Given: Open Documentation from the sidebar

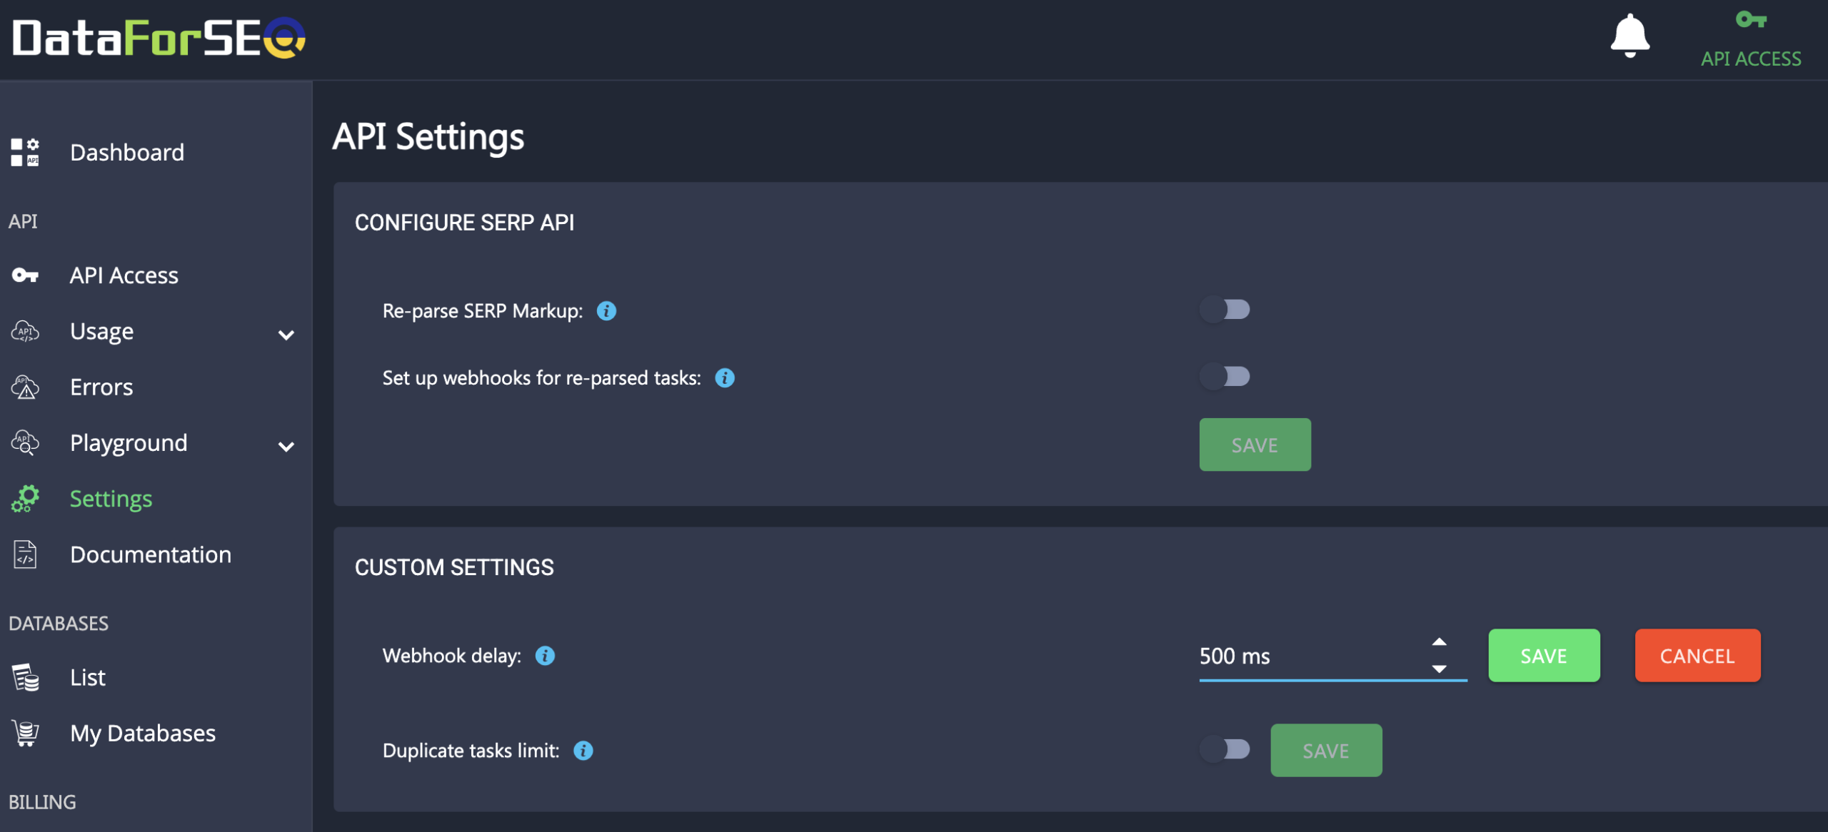Looking at the screenshot, I should click(151, 554).
